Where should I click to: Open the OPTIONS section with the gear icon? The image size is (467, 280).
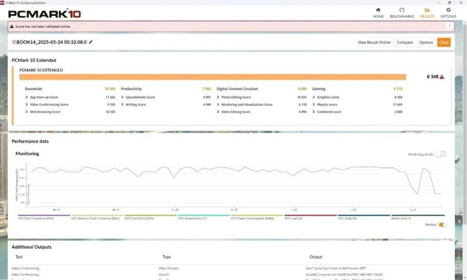pos(448,13)
